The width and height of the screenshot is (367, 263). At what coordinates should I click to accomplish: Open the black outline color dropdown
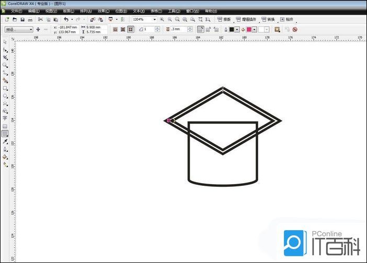point(237,30)
